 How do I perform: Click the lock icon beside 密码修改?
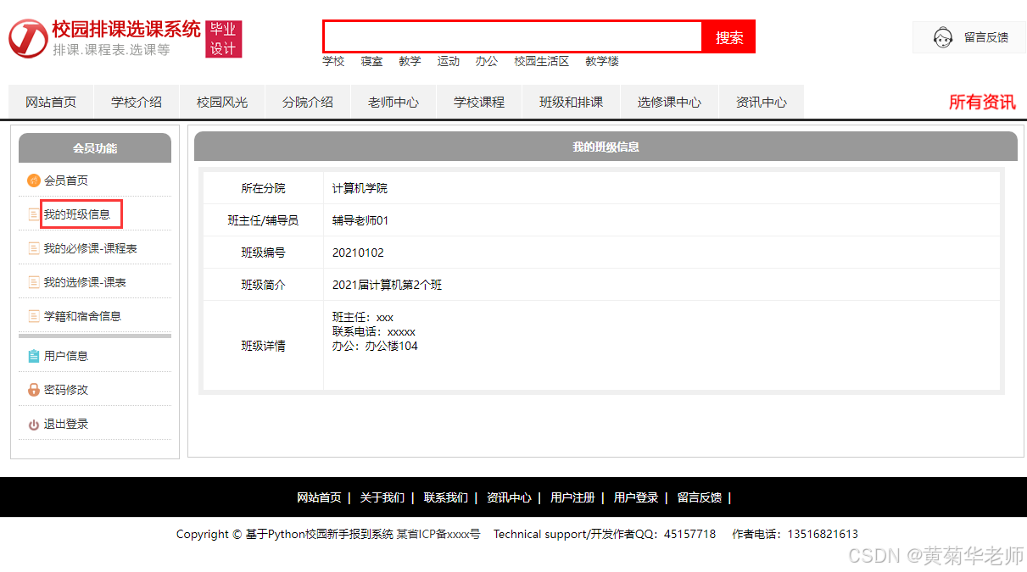[34, 390]
